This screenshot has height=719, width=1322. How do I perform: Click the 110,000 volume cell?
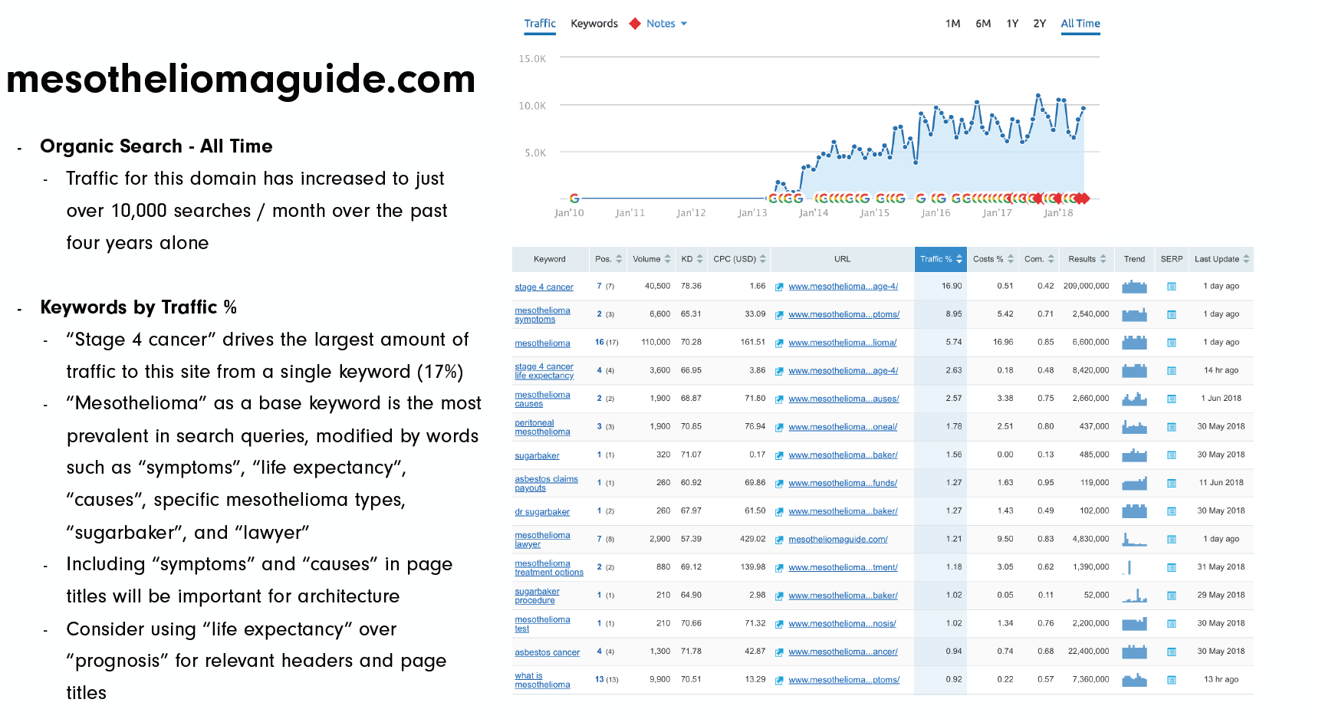tap(656, 343)
